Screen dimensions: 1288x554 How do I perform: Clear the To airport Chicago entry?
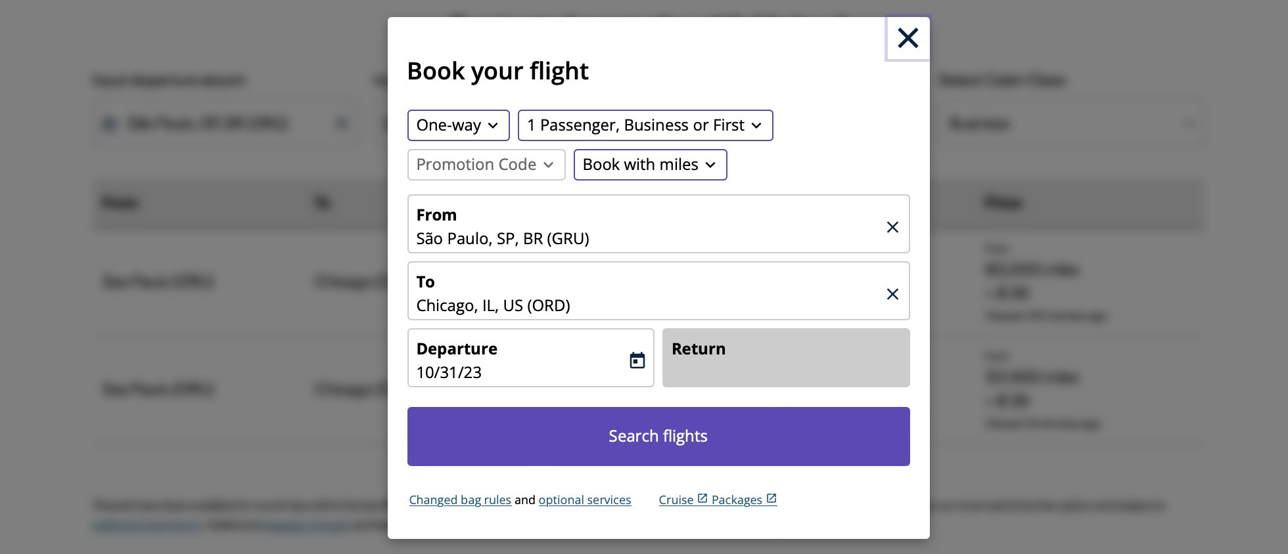[x=892, y=294]
